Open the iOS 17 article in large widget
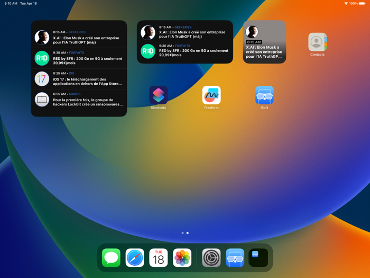Image resolution: width=370 pixels, height=278 pixels. 79,79
